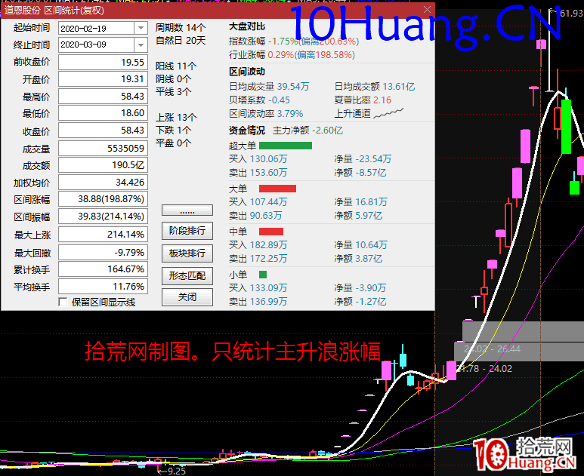The width and height of the screenshot is (584, 476).
Task: Open the start date dropdown arrow
Action: 141,28
